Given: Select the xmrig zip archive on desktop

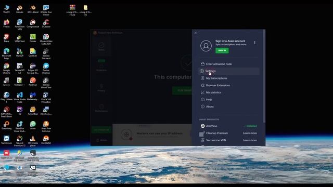Looking at the screenshot, I should 72,10.
